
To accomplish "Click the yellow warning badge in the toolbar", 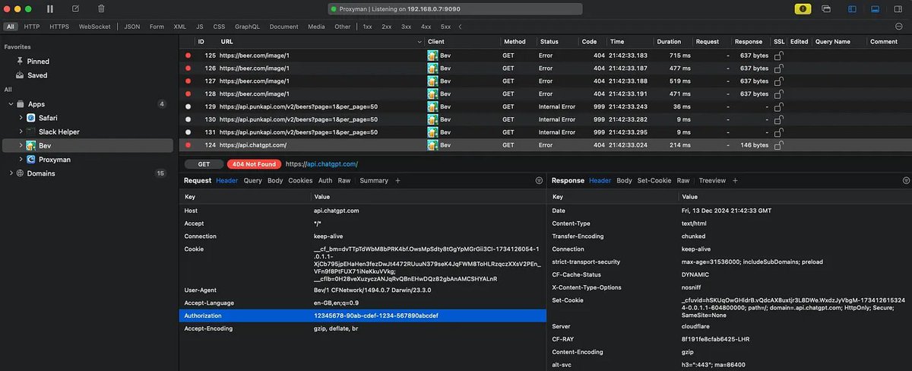I will (803, 9).
